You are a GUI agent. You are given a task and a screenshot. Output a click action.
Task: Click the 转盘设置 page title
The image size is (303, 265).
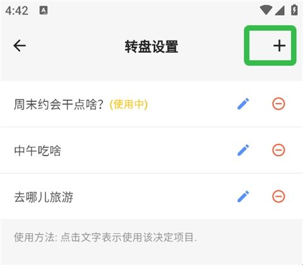(x=151, y=47)
